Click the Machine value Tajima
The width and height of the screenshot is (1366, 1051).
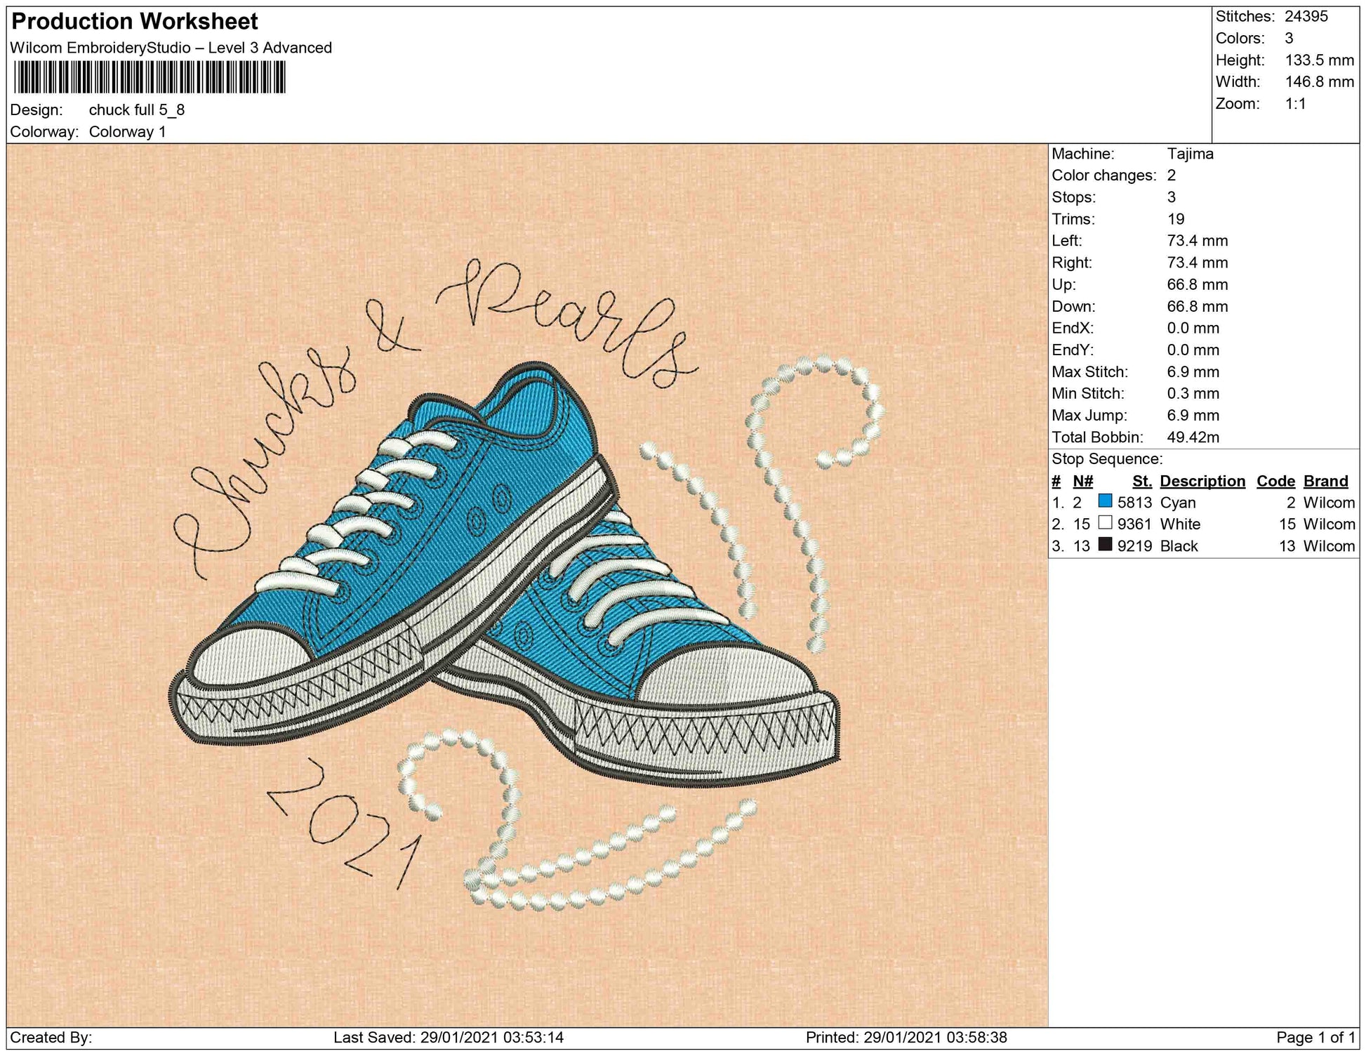[x=1190, y=154]
